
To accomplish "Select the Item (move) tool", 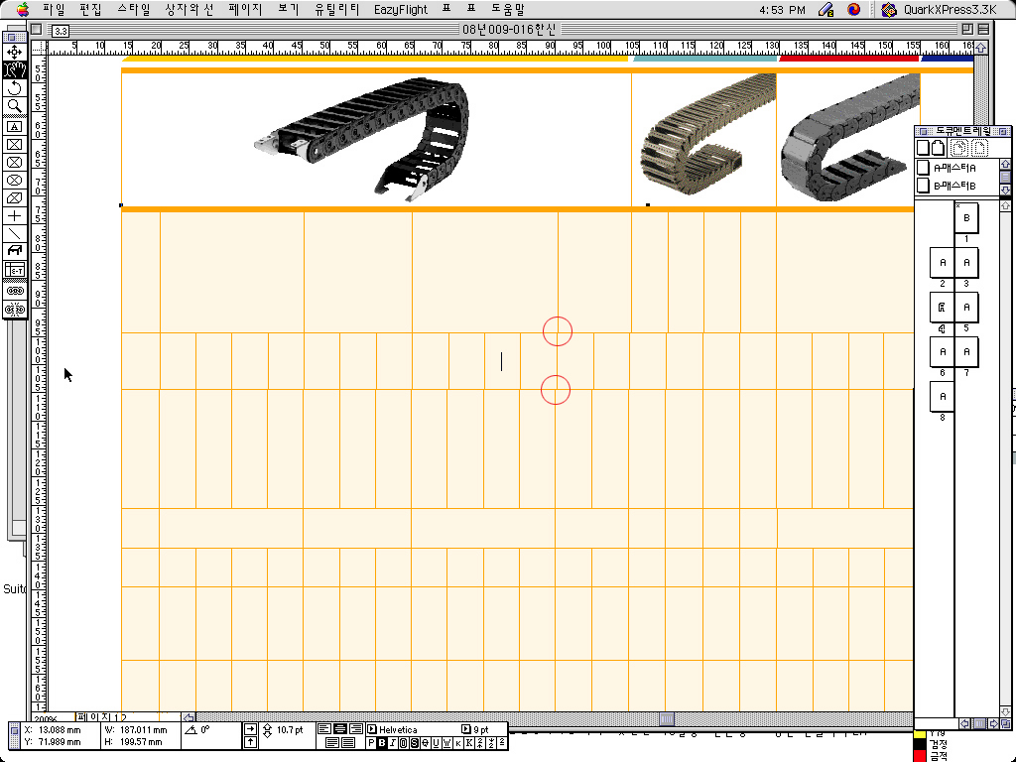I will point(15,52).
